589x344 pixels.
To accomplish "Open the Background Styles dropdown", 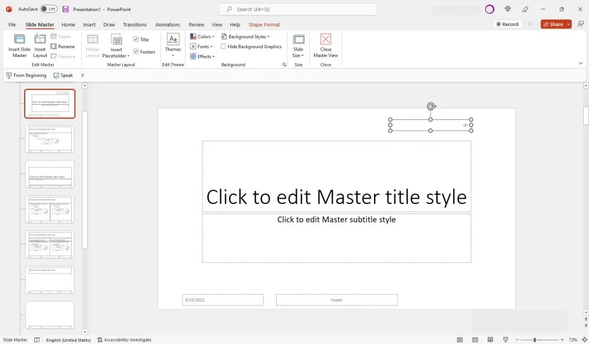I will pos(247,36).
